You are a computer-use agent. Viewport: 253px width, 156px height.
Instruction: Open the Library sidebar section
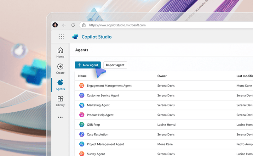60,101
